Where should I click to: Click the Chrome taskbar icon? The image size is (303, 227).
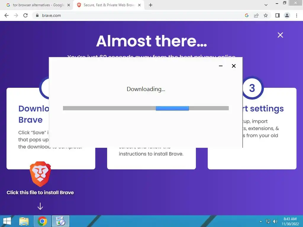(x=42, y=221)
